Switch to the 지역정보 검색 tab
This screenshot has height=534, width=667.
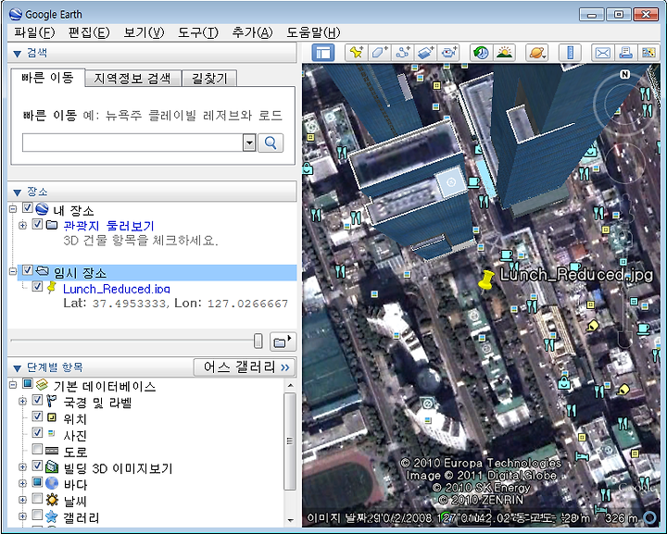click(132, 78)
